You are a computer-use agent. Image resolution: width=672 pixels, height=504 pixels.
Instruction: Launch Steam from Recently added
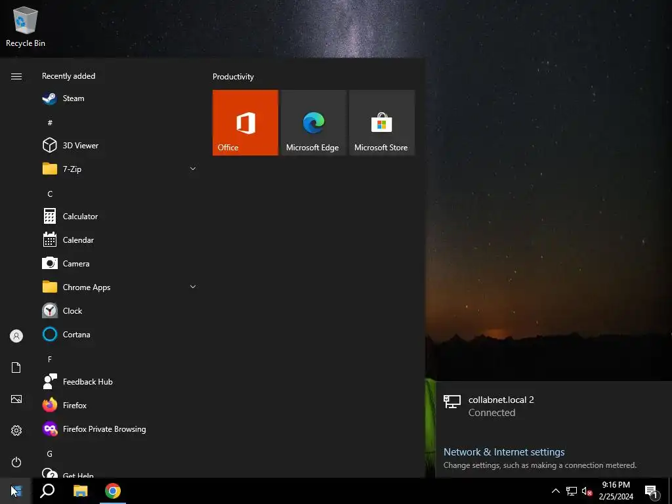point(120,98)
